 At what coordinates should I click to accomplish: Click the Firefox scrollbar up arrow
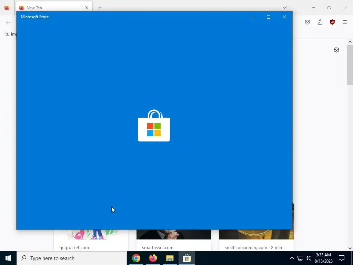[x=350, y=42]
